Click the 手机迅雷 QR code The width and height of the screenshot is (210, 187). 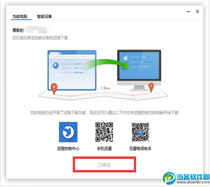click(x=104, y=132)
